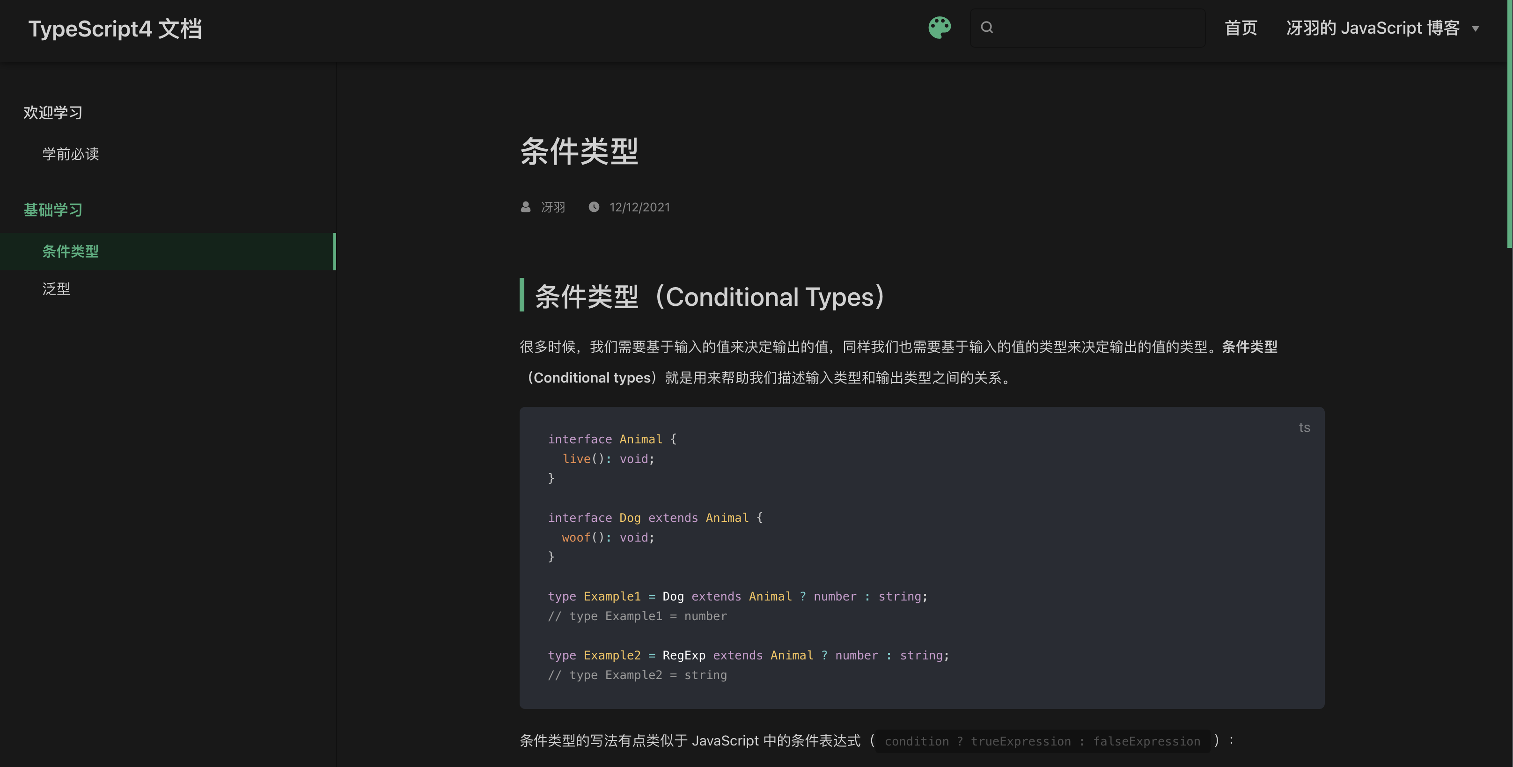Open the color theme palette icon

click(x=939, y=28)
